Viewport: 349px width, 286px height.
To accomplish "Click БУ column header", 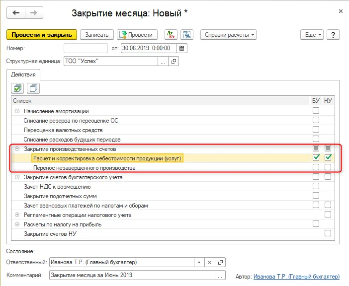I will pyautogui.click(x=316, y=101).
